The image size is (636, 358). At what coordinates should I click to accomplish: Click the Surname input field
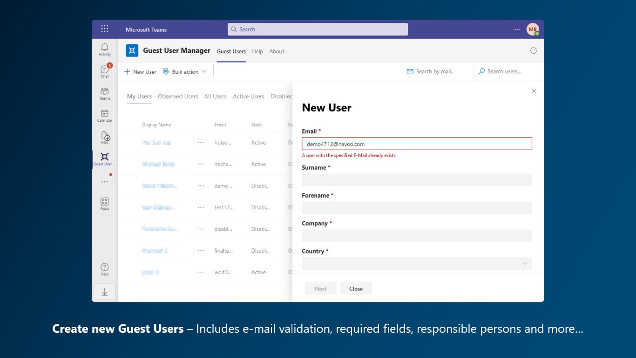pyautogui.click(x=417, y=180)
